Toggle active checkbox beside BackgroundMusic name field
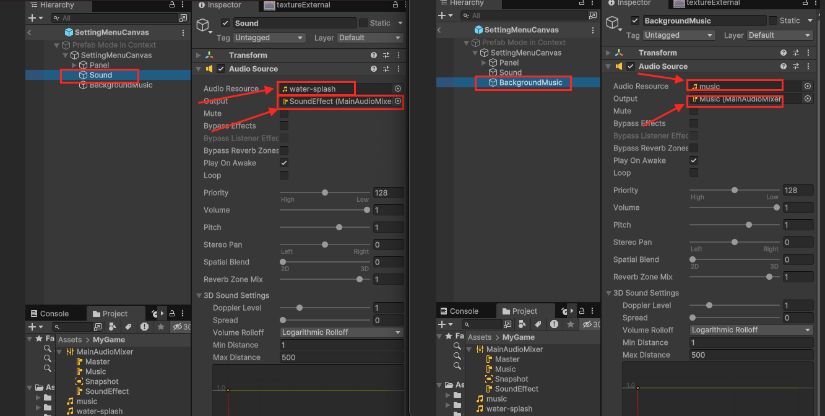Viewport: 825px width, 416px height. click(x=635, y=20)
